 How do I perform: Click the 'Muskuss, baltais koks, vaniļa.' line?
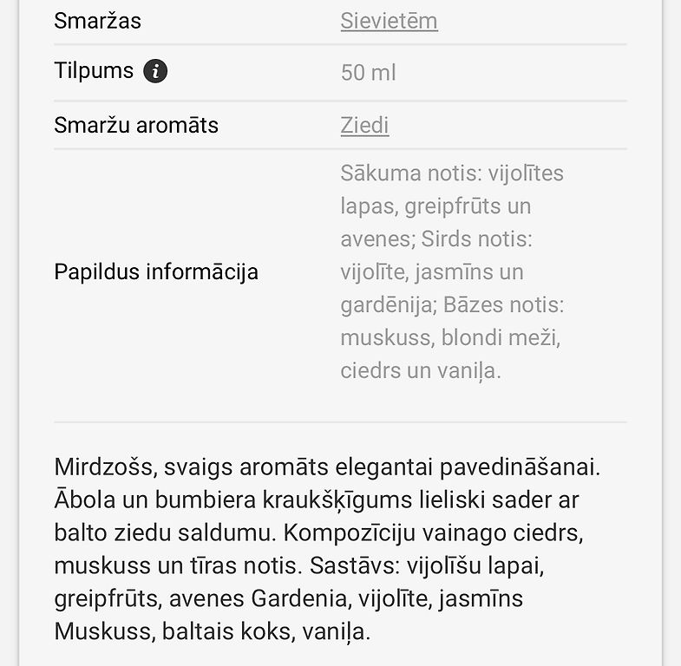pos(213,631)
